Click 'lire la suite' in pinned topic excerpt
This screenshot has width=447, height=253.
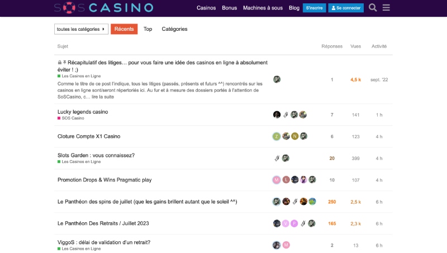click(x=103, y=97)
